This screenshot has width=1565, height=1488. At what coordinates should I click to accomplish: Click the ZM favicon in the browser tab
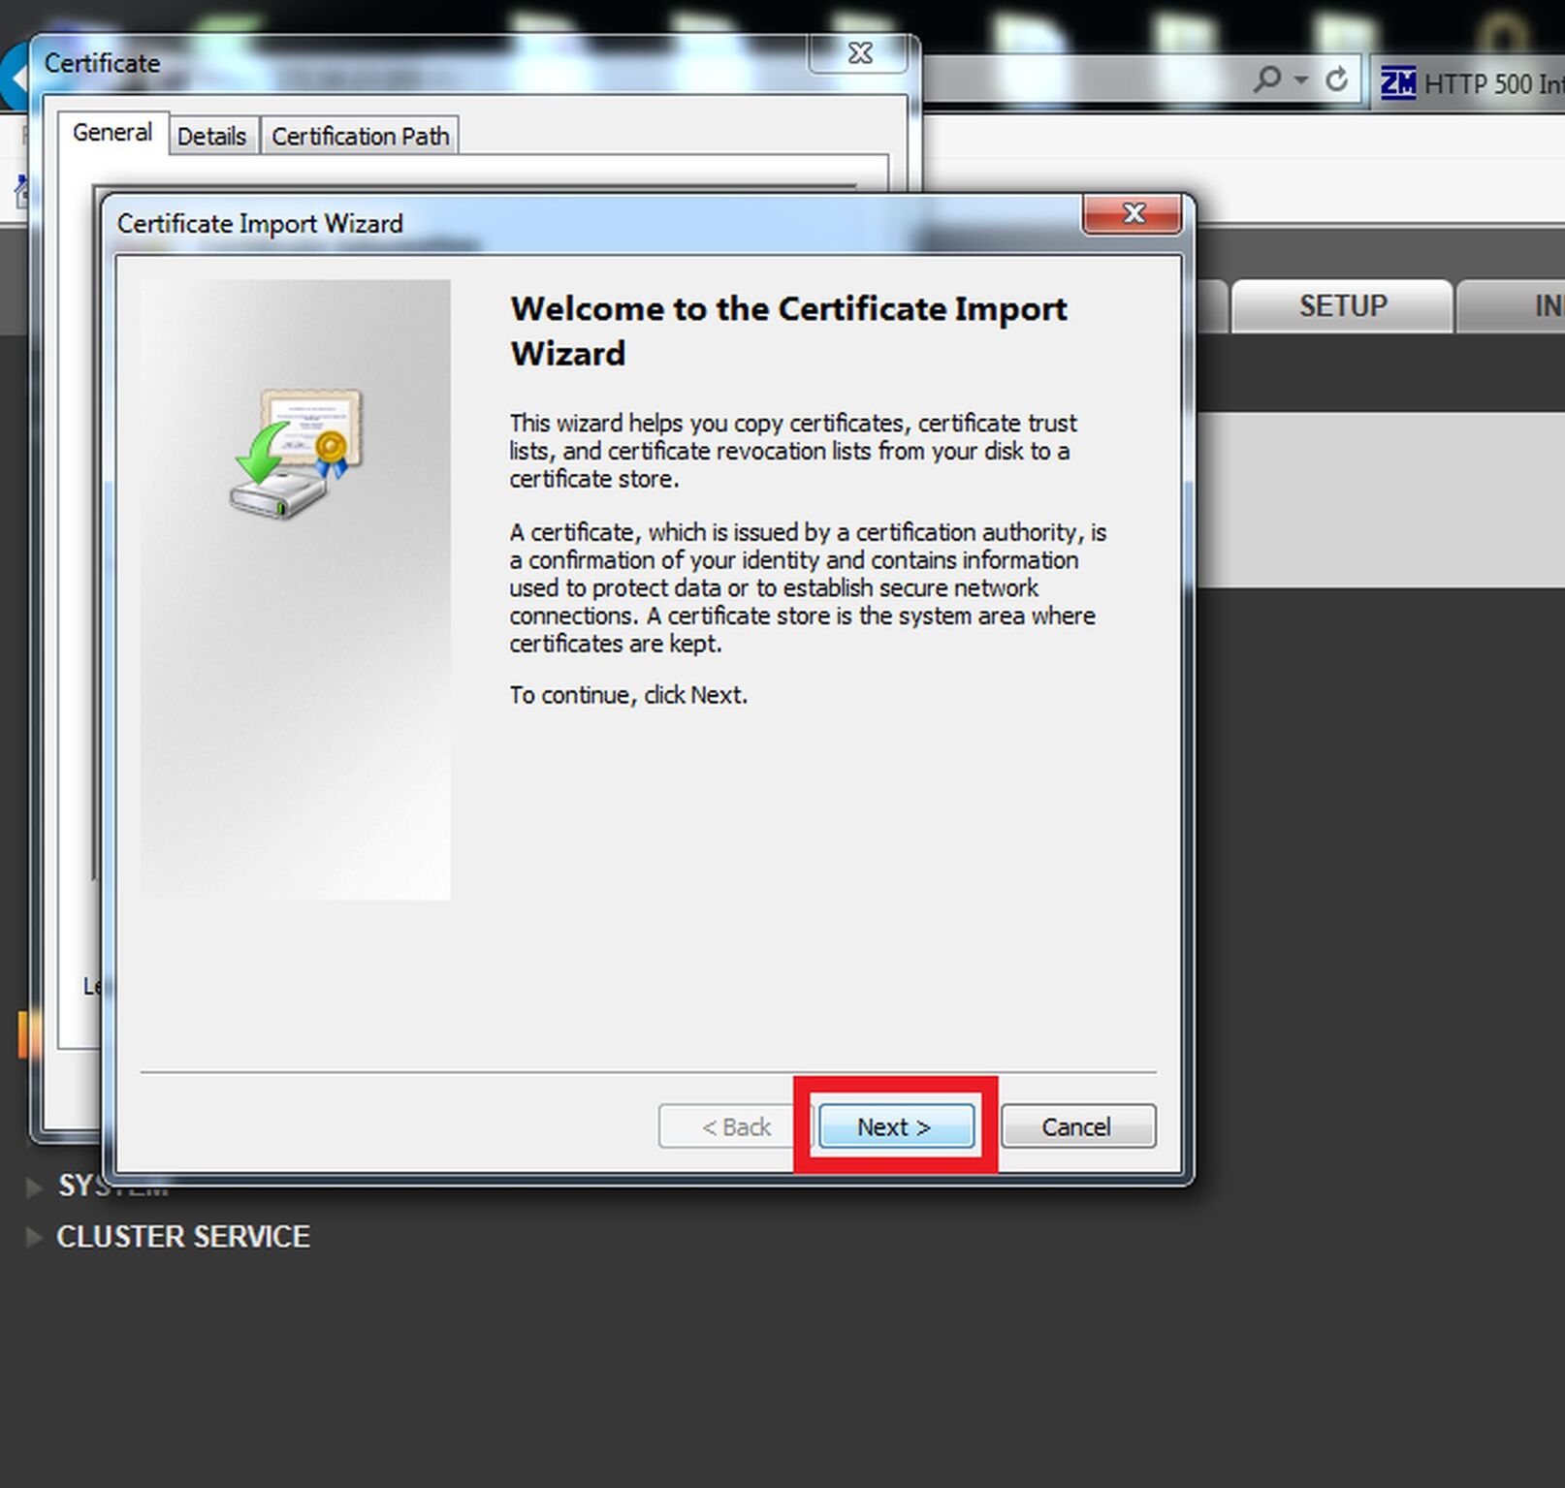point(1397,83)
